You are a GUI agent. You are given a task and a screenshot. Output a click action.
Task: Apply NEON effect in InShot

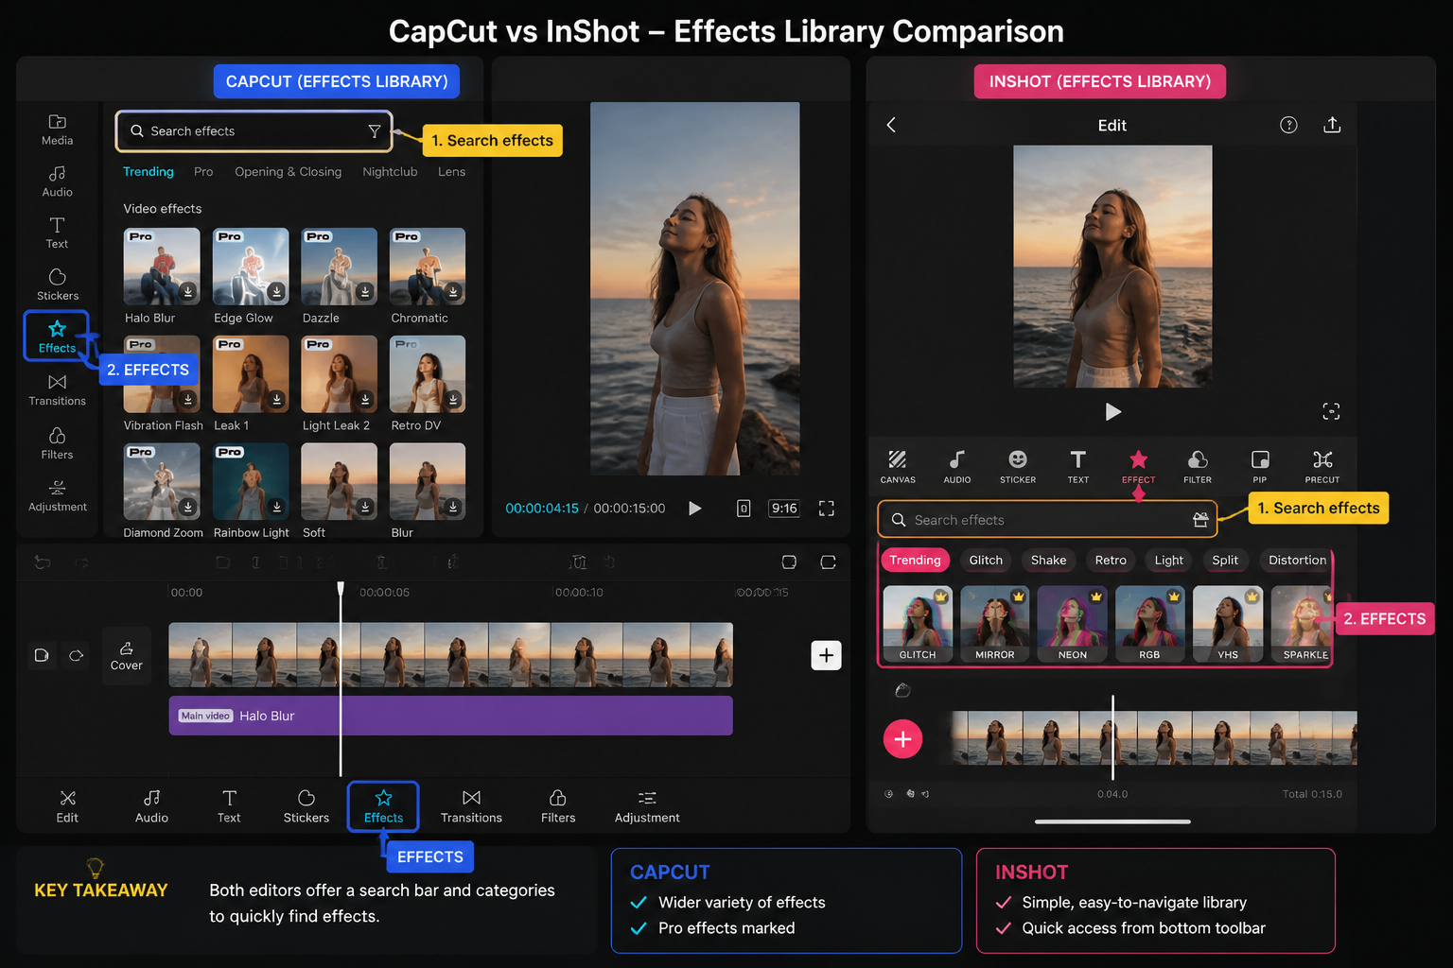pyautogui.click(x=1072, y=624)
